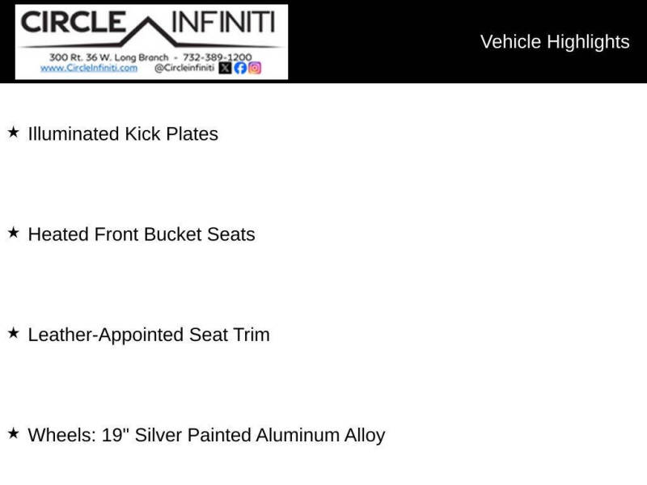This screenshot has height=485, width=647.
Task: Click the star beside Leather-Appointed Seat Trim
Action: point(14,333)
